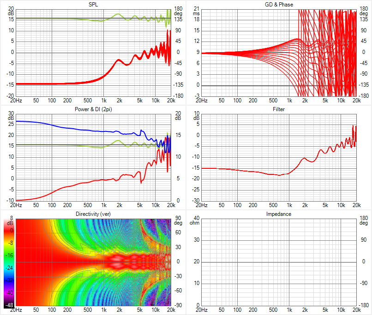Select the Directivity heatmap plot area

[93, 262]
